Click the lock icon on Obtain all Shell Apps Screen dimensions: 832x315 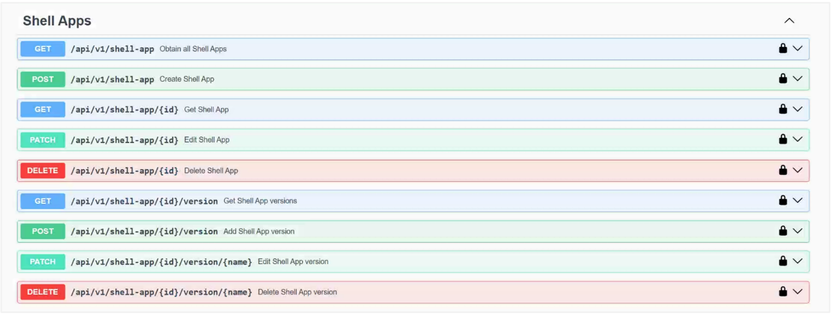[x=783, y=49]
